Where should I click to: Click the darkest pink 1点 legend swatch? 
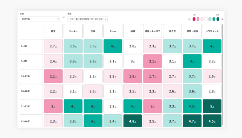[x=194, y=19]
